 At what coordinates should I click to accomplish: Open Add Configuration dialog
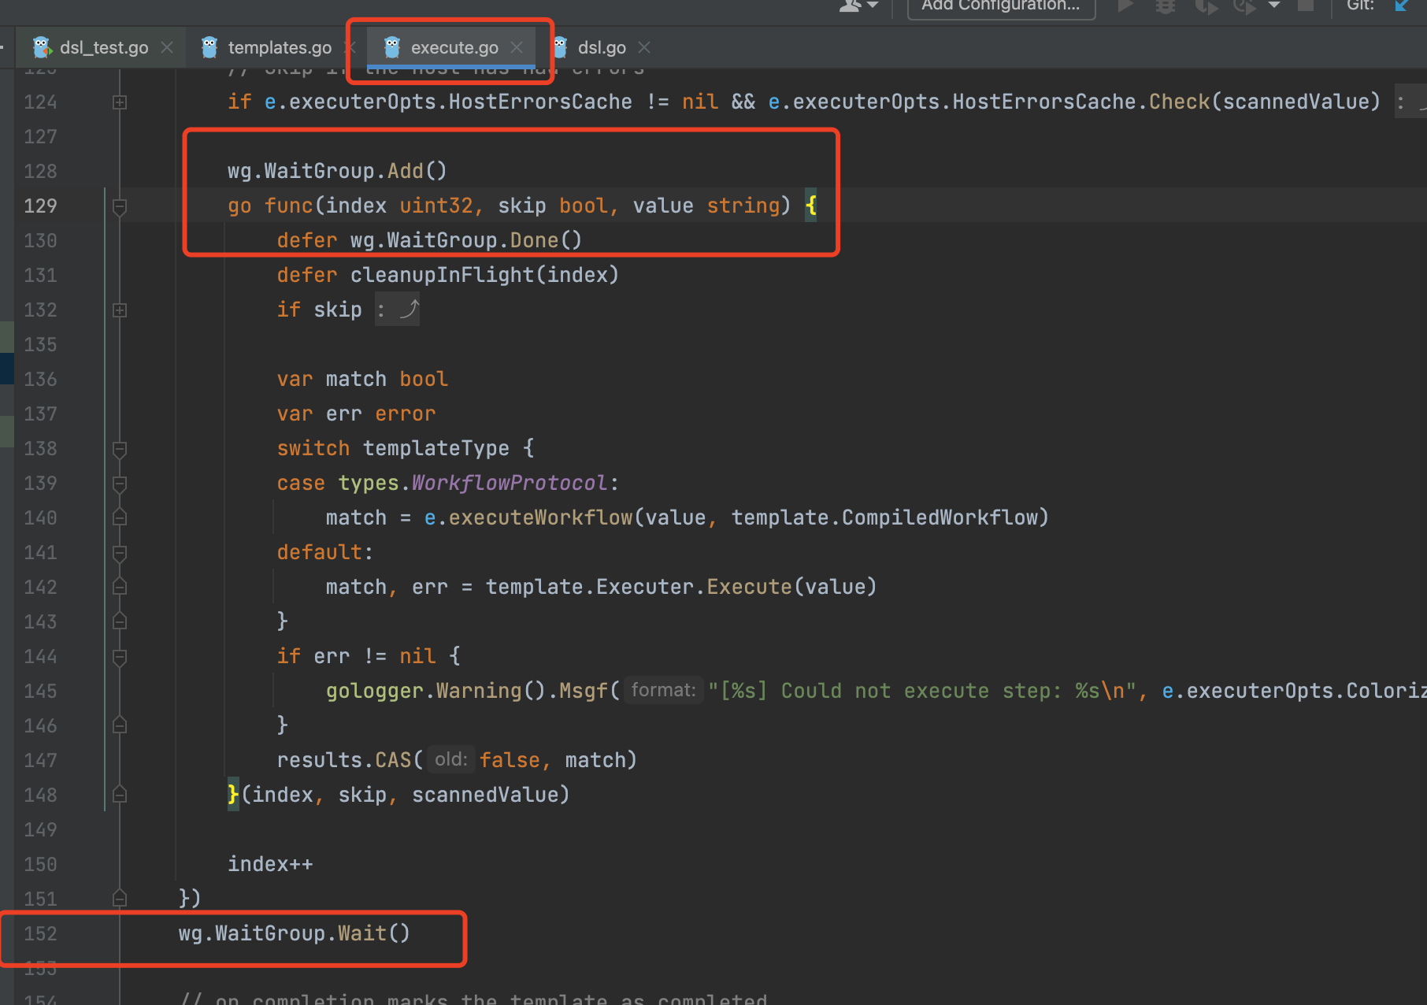(x=1000, y=6)
